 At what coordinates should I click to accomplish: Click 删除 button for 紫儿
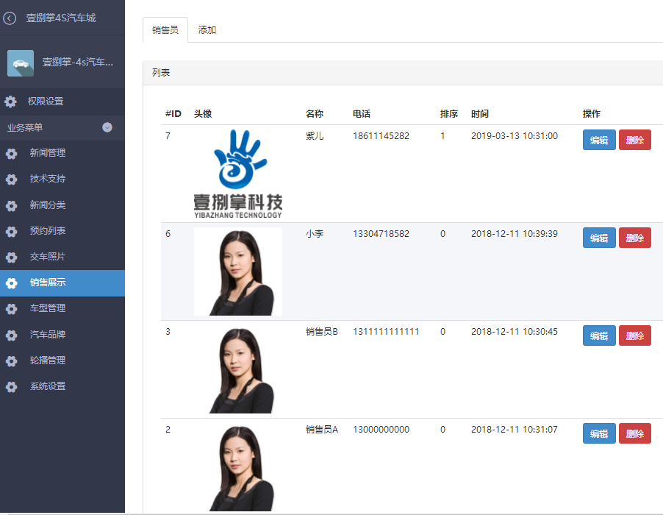coord(634,140)
